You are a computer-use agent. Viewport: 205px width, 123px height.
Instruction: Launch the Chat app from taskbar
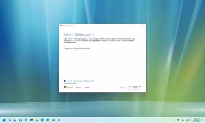(20, 120)
